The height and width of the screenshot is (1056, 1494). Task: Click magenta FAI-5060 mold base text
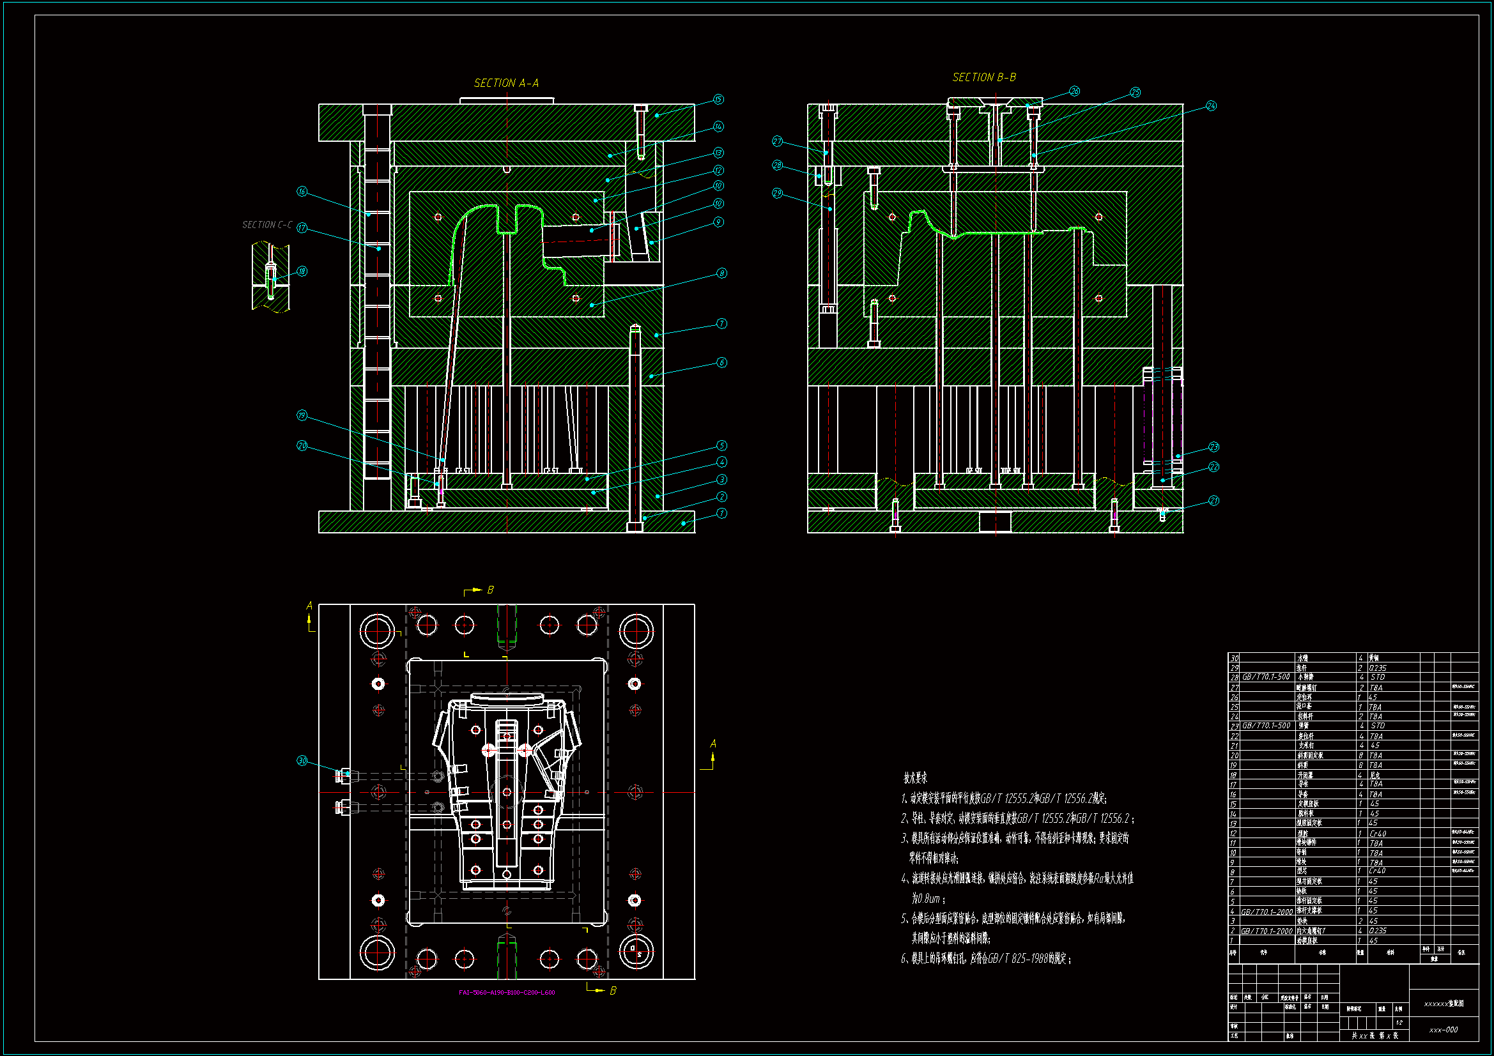tap(506, 993)
